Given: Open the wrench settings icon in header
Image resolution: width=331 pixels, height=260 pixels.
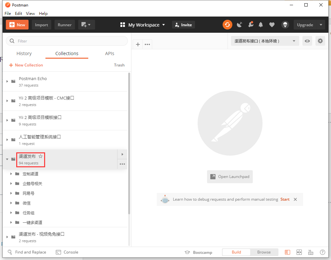Looking at the screenshot, I should tap(251, 24).
